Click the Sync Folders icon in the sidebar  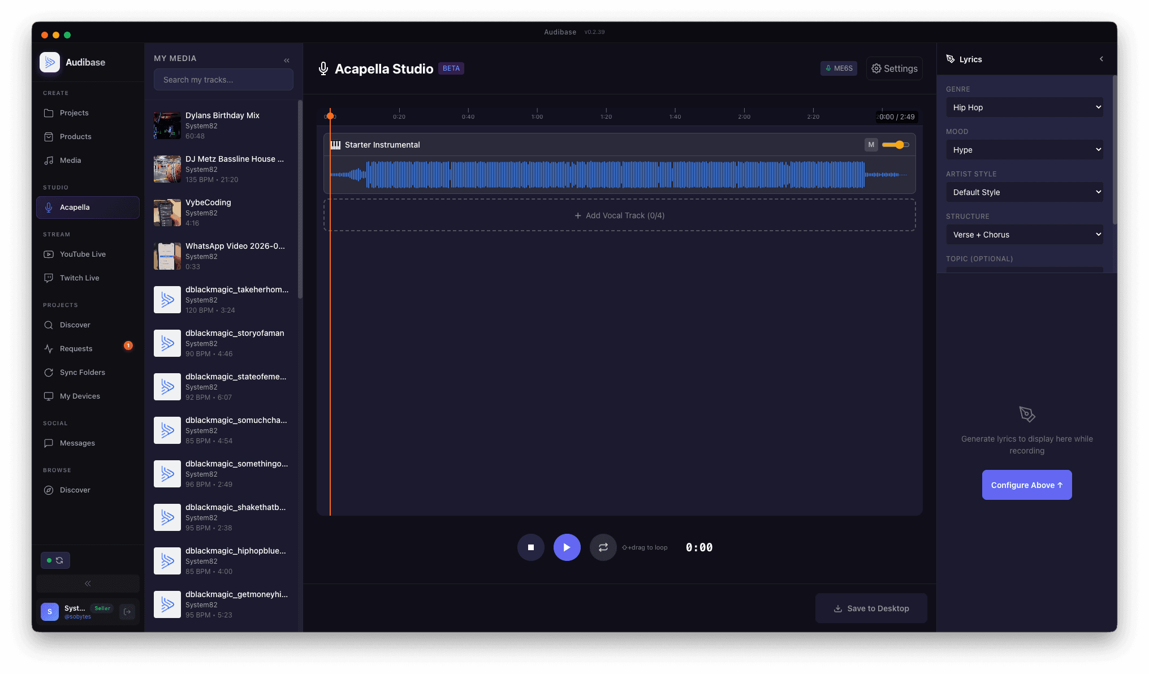click(x=49, y=372)
